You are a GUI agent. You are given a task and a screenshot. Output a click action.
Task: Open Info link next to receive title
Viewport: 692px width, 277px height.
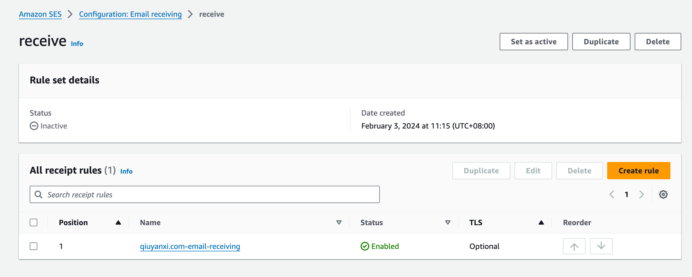77,44
